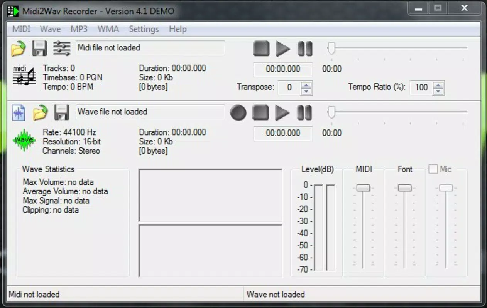Click the 'Wave file not loaded' field
The image size is (487, 308).
150,112
